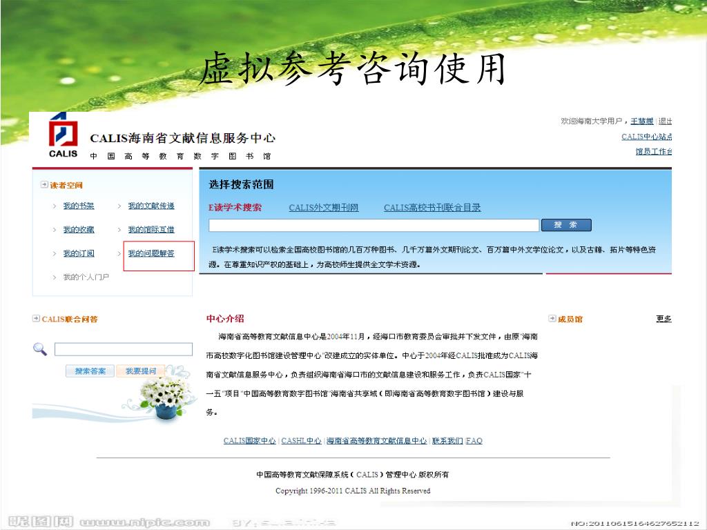
Task: Click the chevron before 我的书架
Action: point(54,206)
